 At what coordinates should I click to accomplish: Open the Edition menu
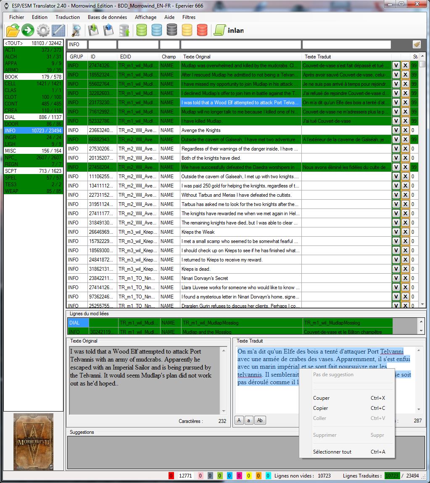[40, 17]
